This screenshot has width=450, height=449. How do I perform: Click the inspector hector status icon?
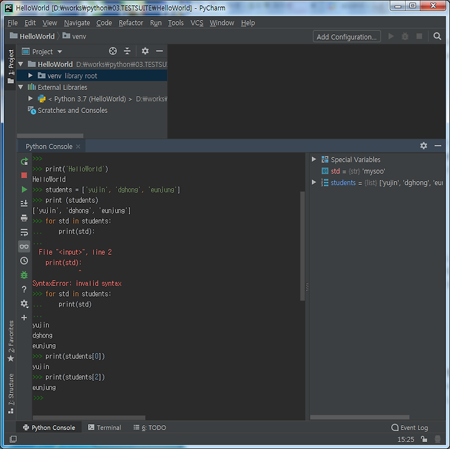click(437, 439)
